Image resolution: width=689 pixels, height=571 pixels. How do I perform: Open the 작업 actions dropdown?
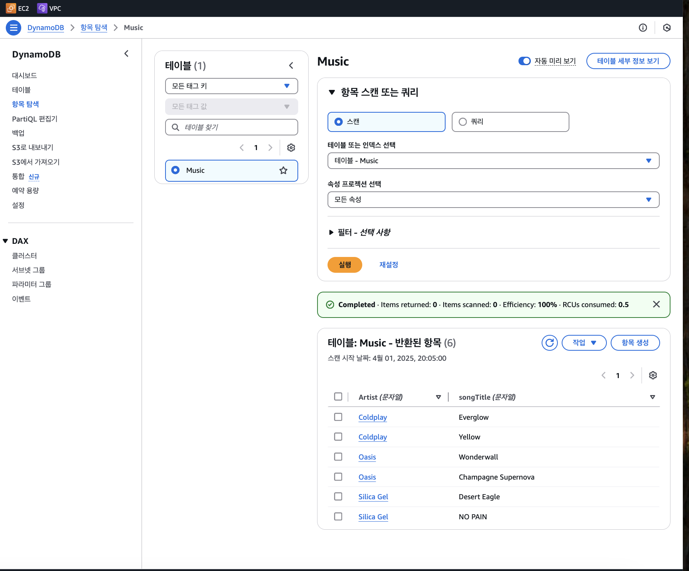click(584, 343)
